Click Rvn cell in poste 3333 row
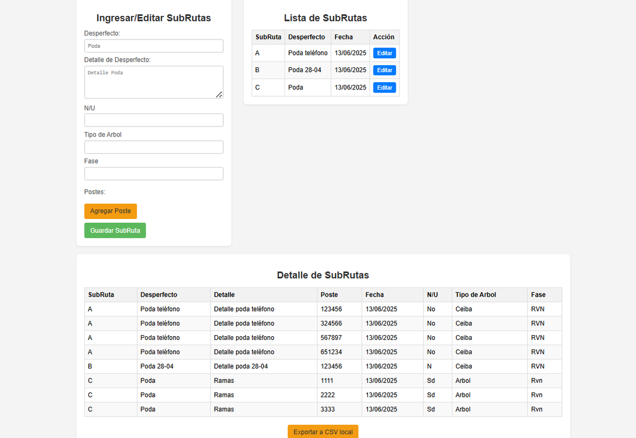 545,409
